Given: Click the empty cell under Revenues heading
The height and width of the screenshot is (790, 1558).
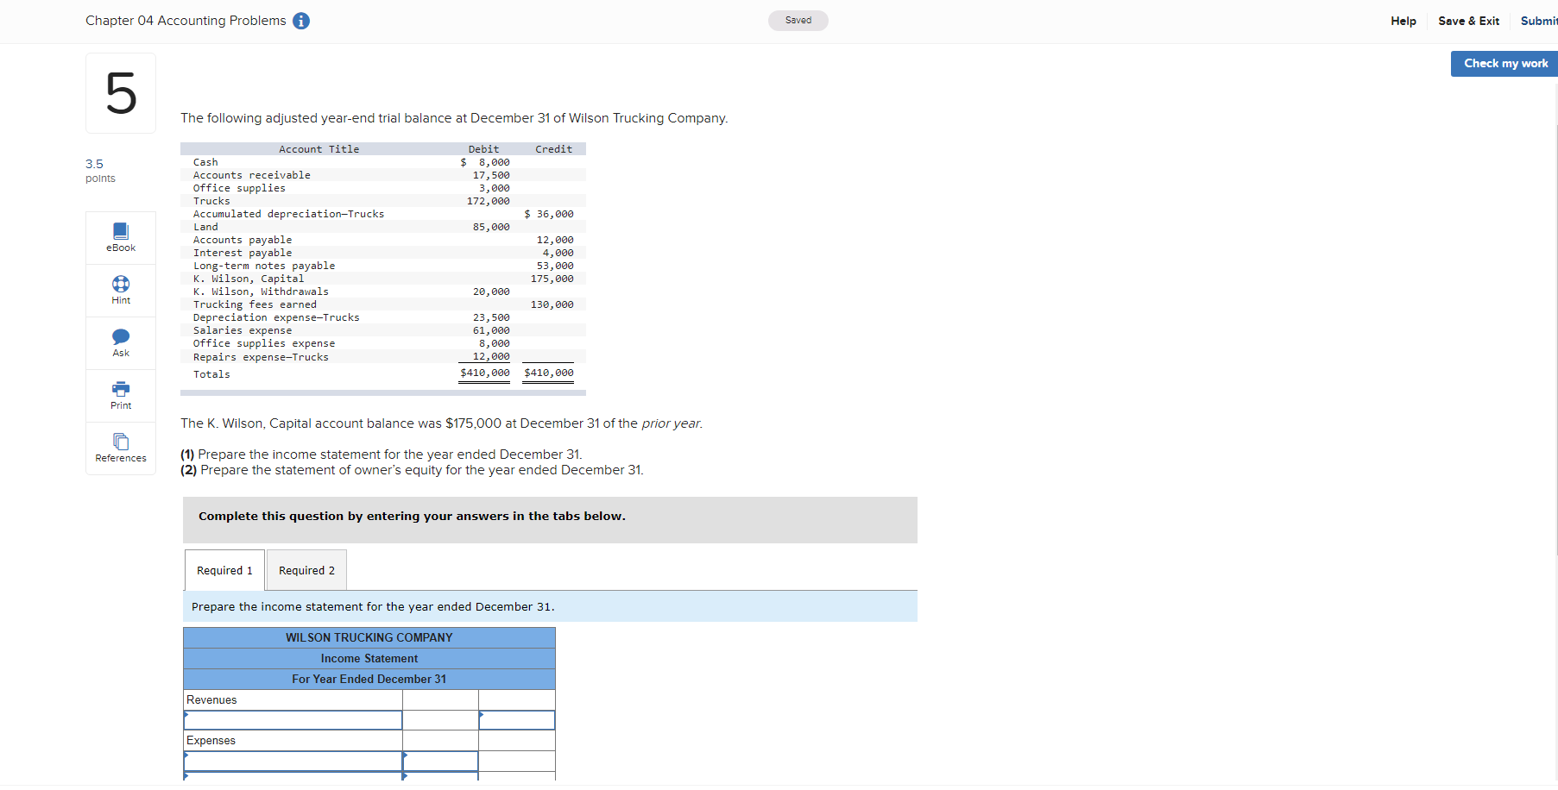Looking at the screenshot, I should (x=440, y=699).
